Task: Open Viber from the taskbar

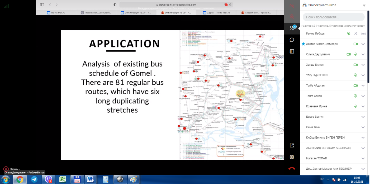Action: pyautogui.click(x=48, y=180)
